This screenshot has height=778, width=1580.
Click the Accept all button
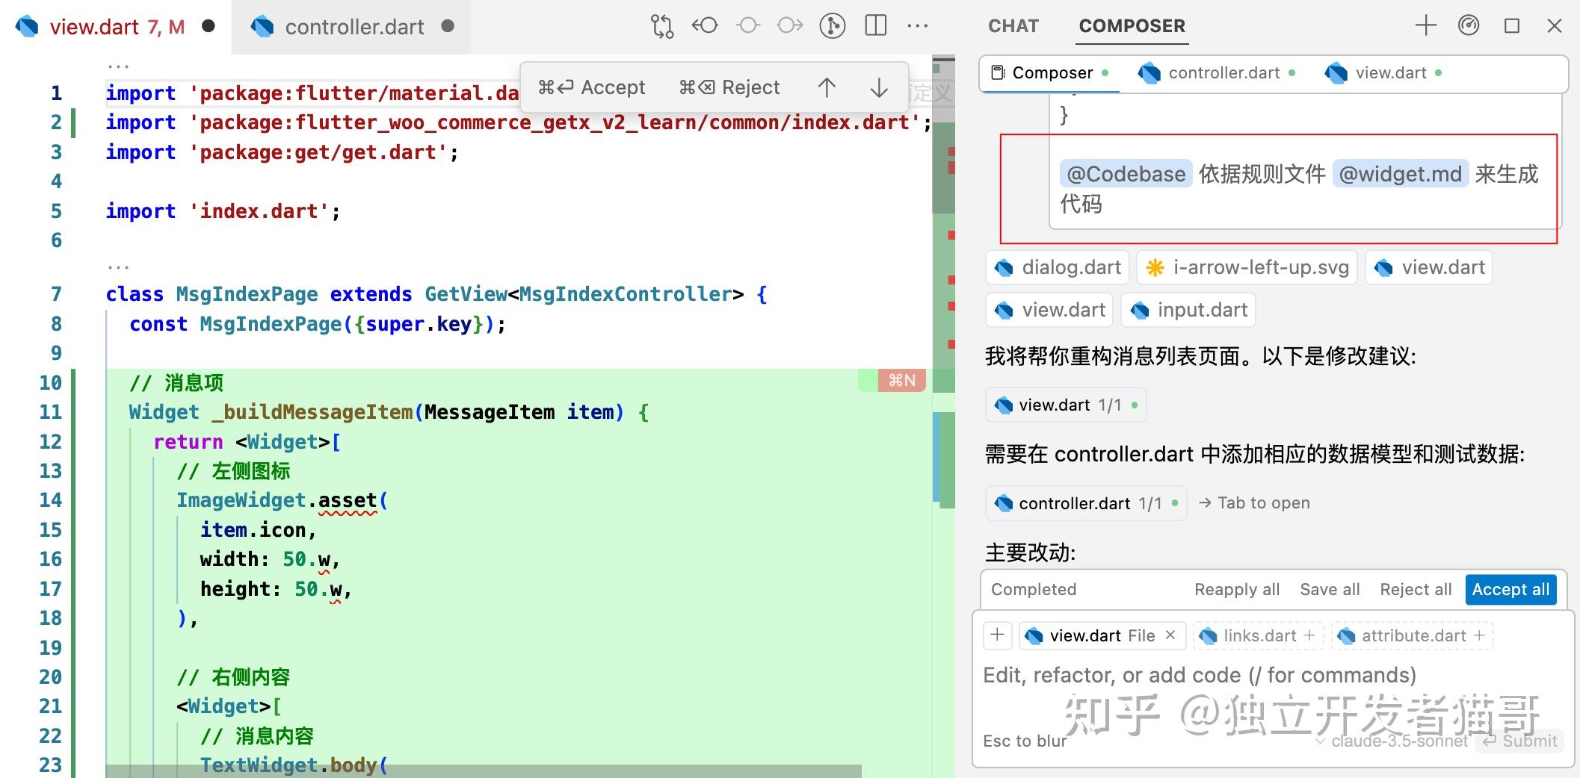(1510, 589)
